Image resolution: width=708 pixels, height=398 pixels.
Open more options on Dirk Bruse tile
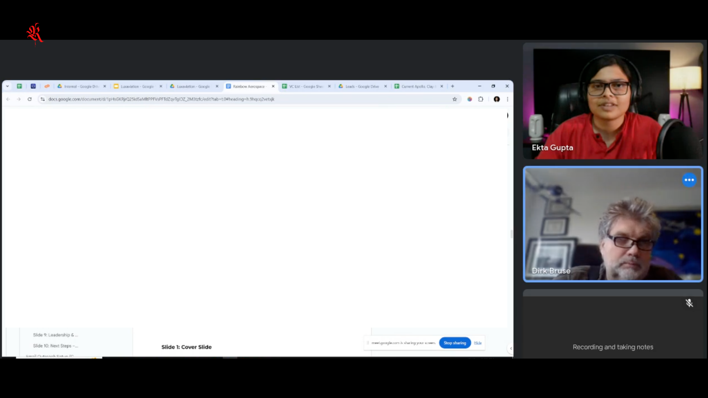(x=689, y=180)
